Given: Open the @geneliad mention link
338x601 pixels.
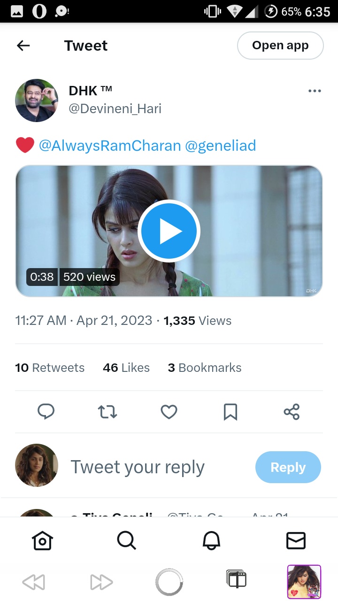Looking at the screenshot, I should pyautogui.click(x=221, y=146).
